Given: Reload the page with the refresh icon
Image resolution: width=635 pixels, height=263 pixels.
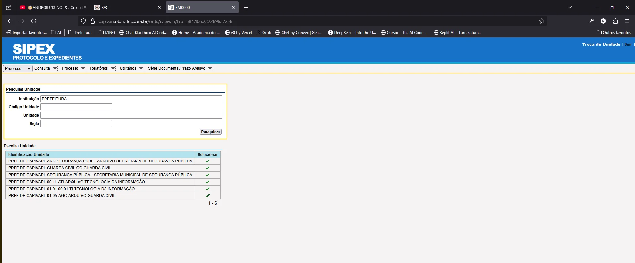Looking at the screenshot, I should (x=34, y=21).
